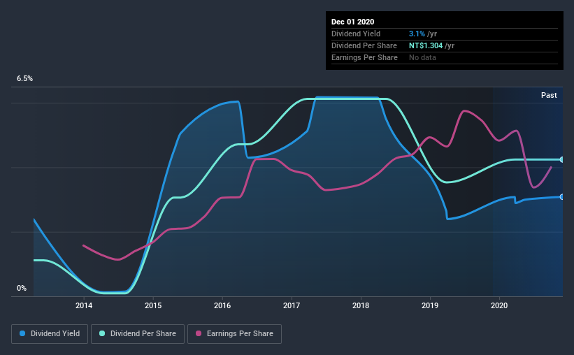574x355 pixels.
Task: Click the tooltip Earnings Per Share row label
Action: pos(364,57)
